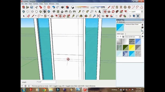Pick the pink Eraser tool
Image resolution: width=165 pixels, height=92 pixels.
tap(29, 16)
